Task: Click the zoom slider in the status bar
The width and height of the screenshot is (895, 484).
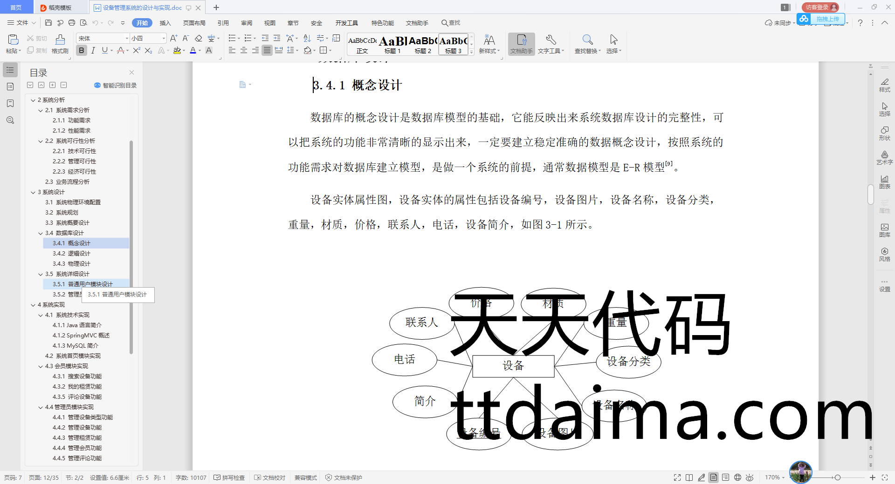Action: pos(838,477)
